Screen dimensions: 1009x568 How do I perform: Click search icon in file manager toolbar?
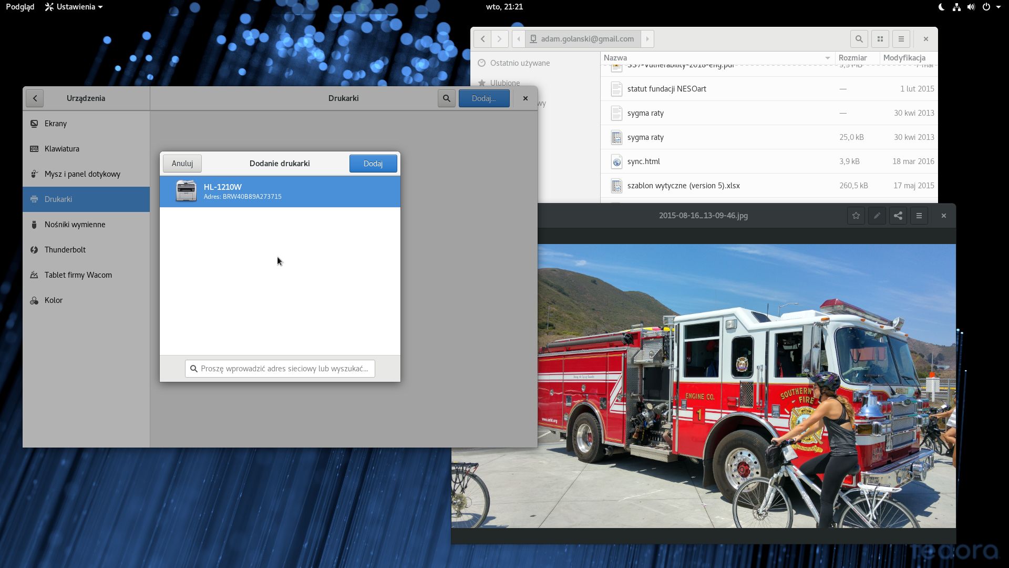coord(859,39)
